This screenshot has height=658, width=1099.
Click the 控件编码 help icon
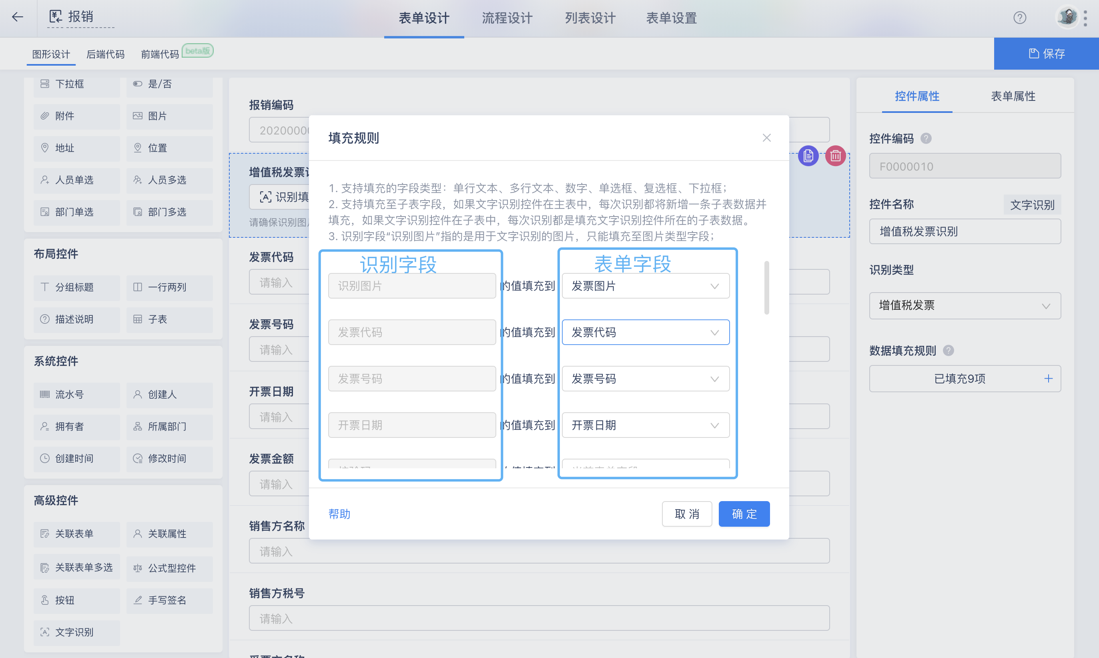(926, 138)
